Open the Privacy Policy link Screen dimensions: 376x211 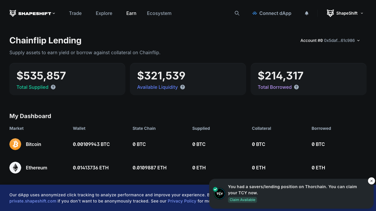[182, 201]
